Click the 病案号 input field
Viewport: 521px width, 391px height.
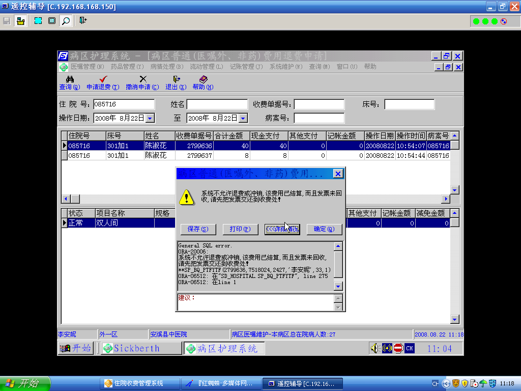[320, 118]
